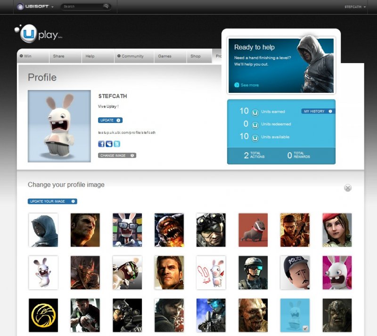Close the Change your profile image panel
Image resolution: width=377 pixels, height=336 pixels.
tap(348, 188)
